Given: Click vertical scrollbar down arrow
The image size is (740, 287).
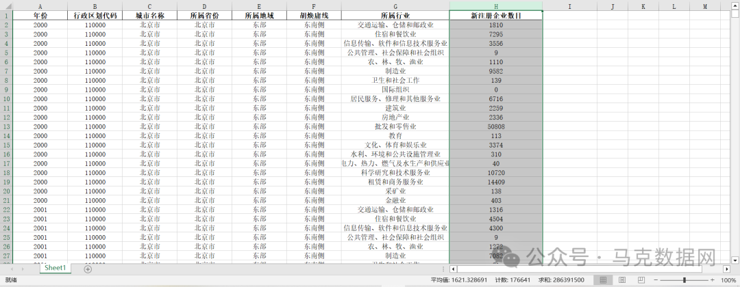Looking at the screenshot, I should (x=735, y=260).
